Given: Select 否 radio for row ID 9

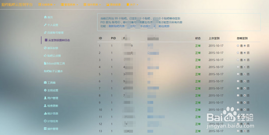Looking at the screenshot, I should (245, 103).
